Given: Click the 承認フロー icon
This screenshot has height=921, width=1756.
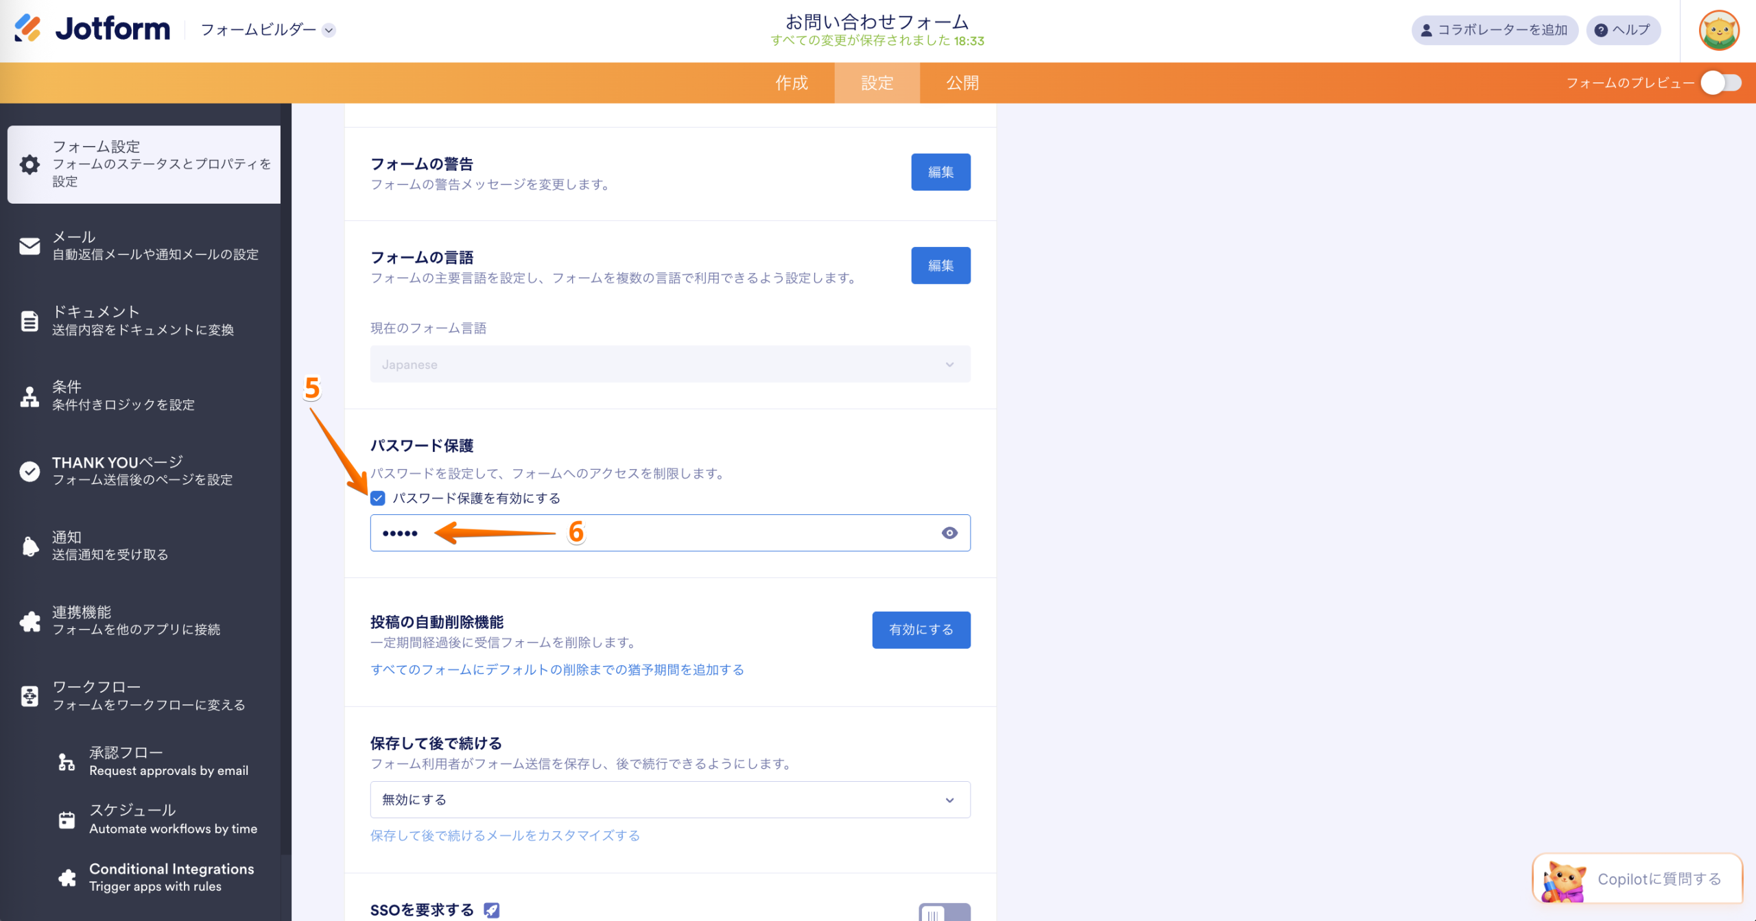Looking at the screenshot, I should pyautogui.click(x=67, y=762).
